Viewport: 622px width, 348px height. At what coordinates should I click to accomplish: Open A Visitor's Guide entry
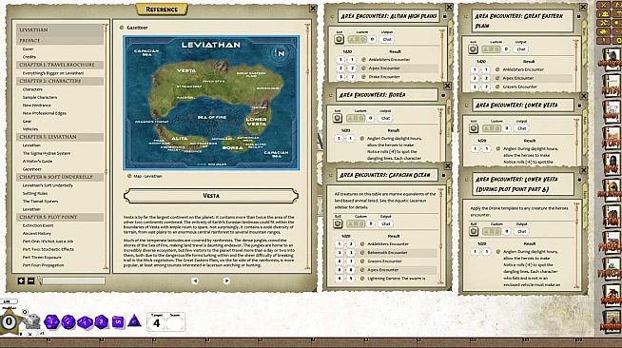point(37,161)
